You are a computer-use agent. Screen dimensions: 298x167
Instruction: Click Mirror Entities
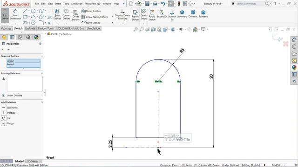91,11
